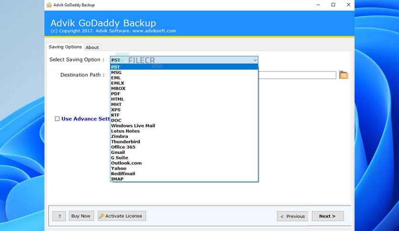Screen dimensions: 399x231
Task: Select XPS from the dropdown entries
Action: (184, 110)
